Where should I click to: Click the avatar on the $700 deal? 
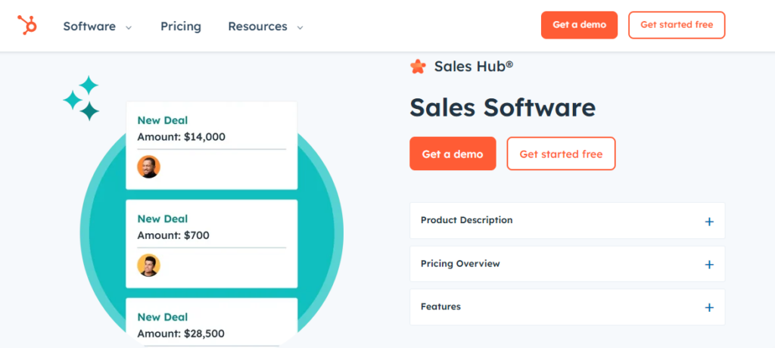pos(148,265)
